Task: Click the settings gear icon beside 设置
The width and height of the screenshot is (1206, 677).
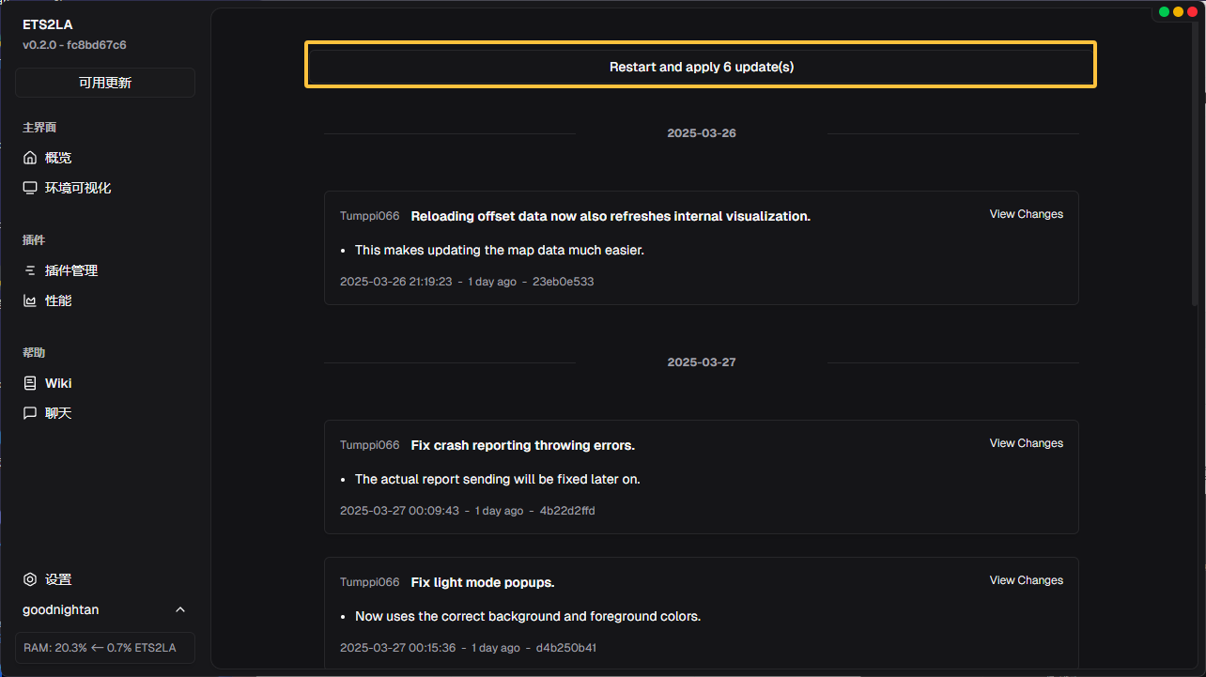Action: tap(30, 579)
